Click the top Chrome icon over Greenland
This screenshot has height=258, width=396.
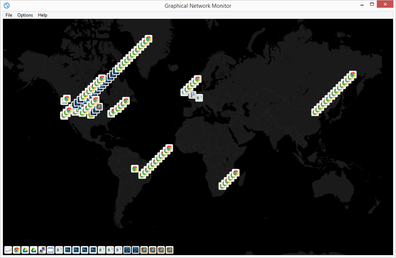pyautogui.click(x=148, y=39)
